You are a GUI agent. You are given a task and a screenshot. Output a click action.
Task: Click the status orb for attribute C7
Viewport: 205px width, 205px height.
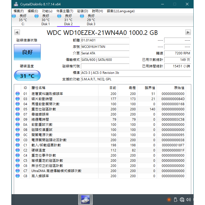click(x=18, y=171)
